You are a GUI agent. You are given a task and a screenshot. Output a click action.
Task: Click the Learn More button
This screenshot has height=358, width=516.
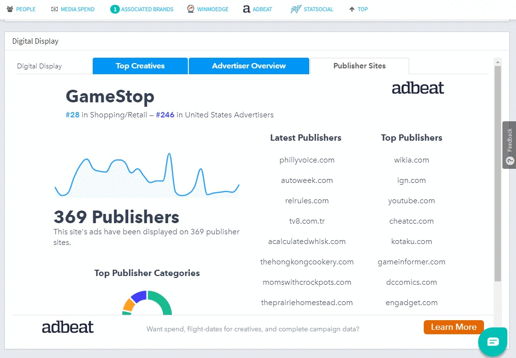click(x=453, y=327)
